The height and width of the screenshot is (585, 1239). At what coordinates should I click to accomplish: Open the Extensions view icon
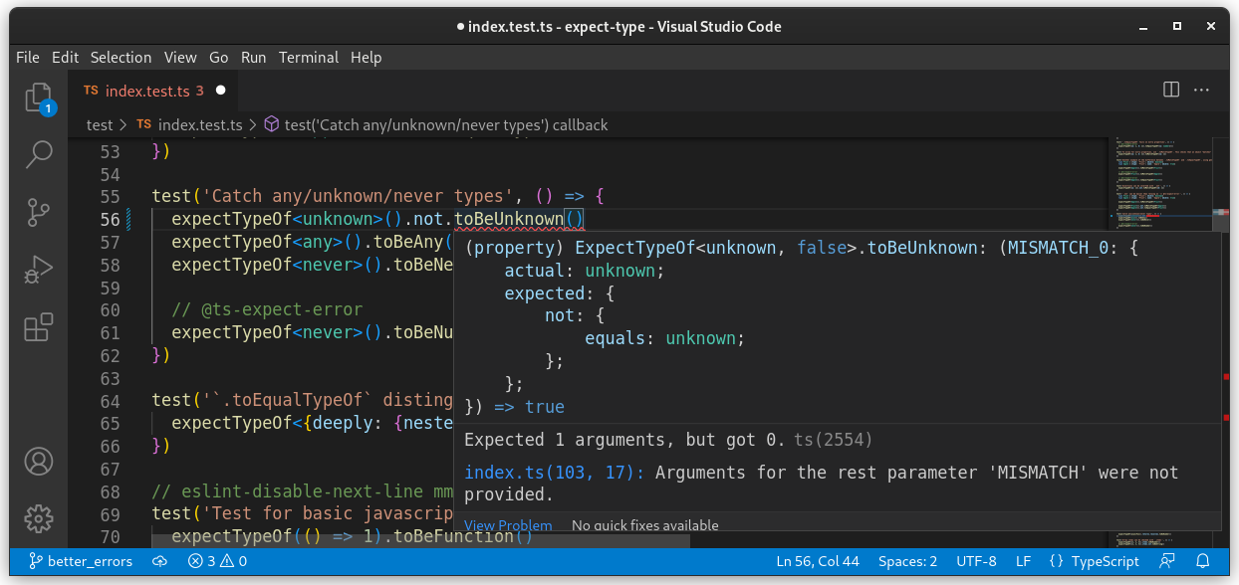coord(38,326)
